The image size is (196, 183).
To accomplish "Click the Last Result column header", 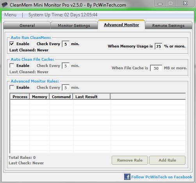I will (x=92, y=97).
